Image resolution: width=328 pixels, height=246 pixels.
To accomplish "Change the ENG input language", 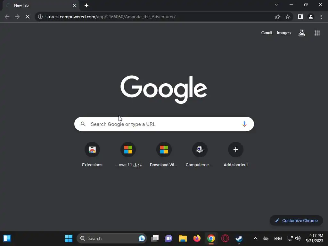I will point(278,238).
